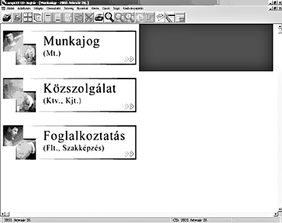
Task: Open the Szöveg menu
Action: (x=69, y=9)
